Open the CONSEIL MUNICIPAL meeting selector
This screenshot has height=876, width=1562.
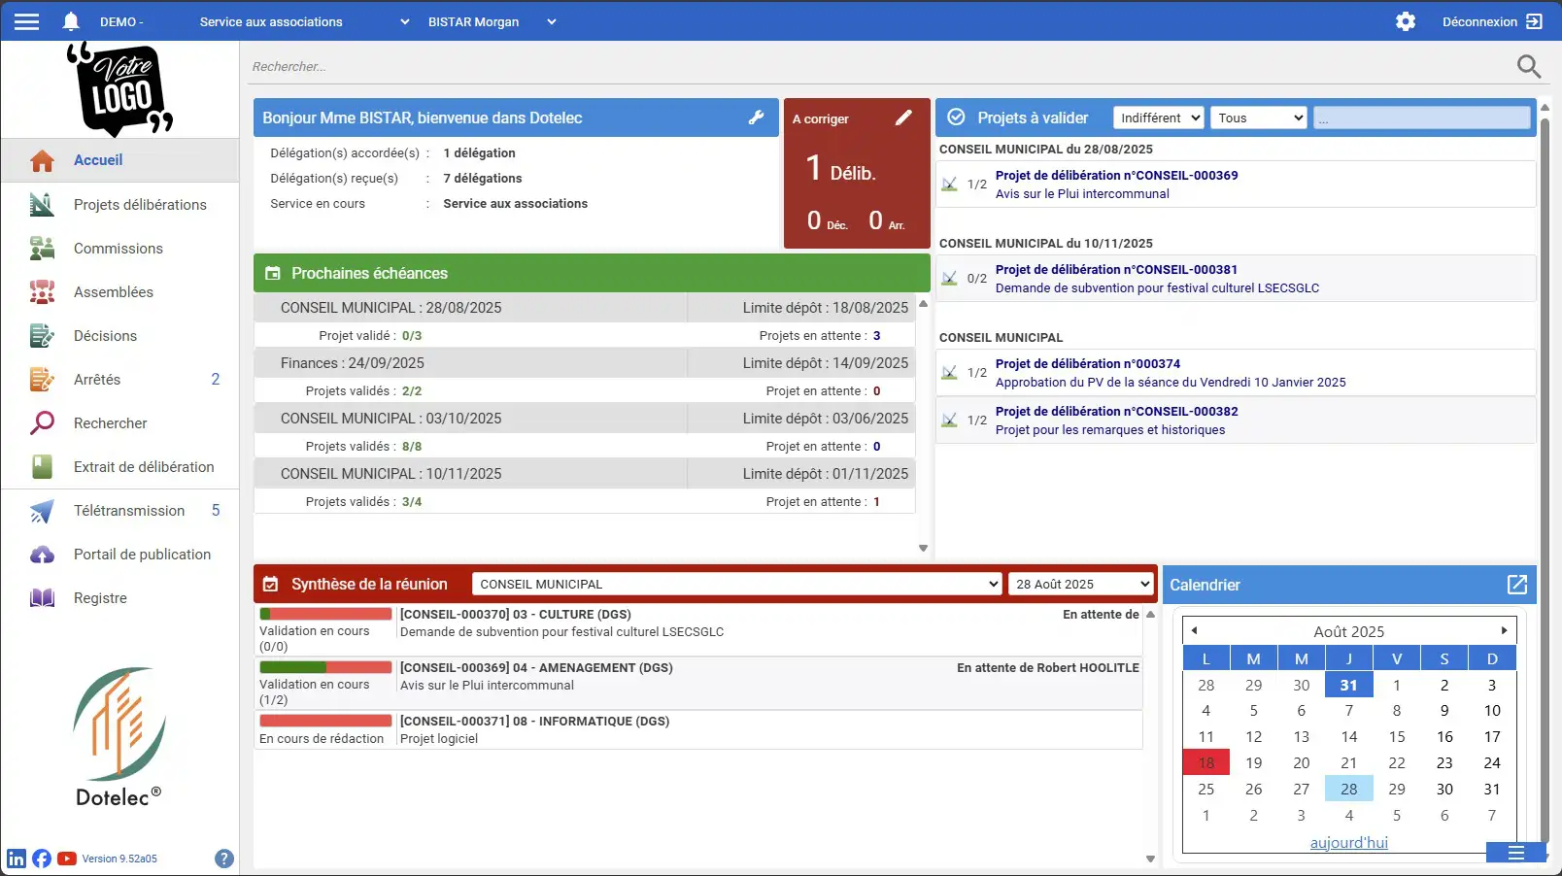[x=736, y=584]
